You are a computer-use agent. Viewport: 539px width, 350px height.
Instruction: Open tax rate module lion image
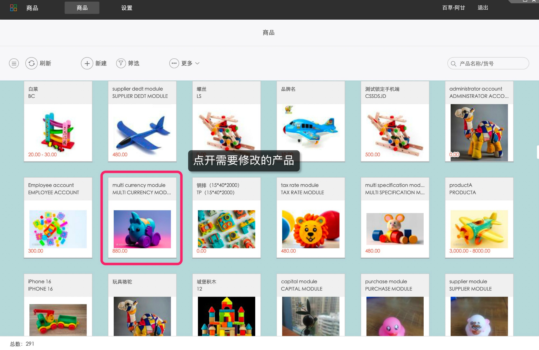311,229
